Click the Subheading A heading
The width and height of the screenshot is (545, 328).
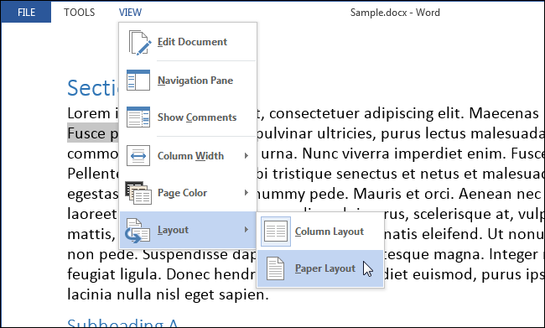122,322
